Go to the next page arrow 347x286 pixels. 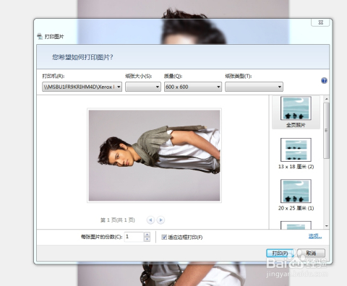pyautogui.click(x=160, y=220)
